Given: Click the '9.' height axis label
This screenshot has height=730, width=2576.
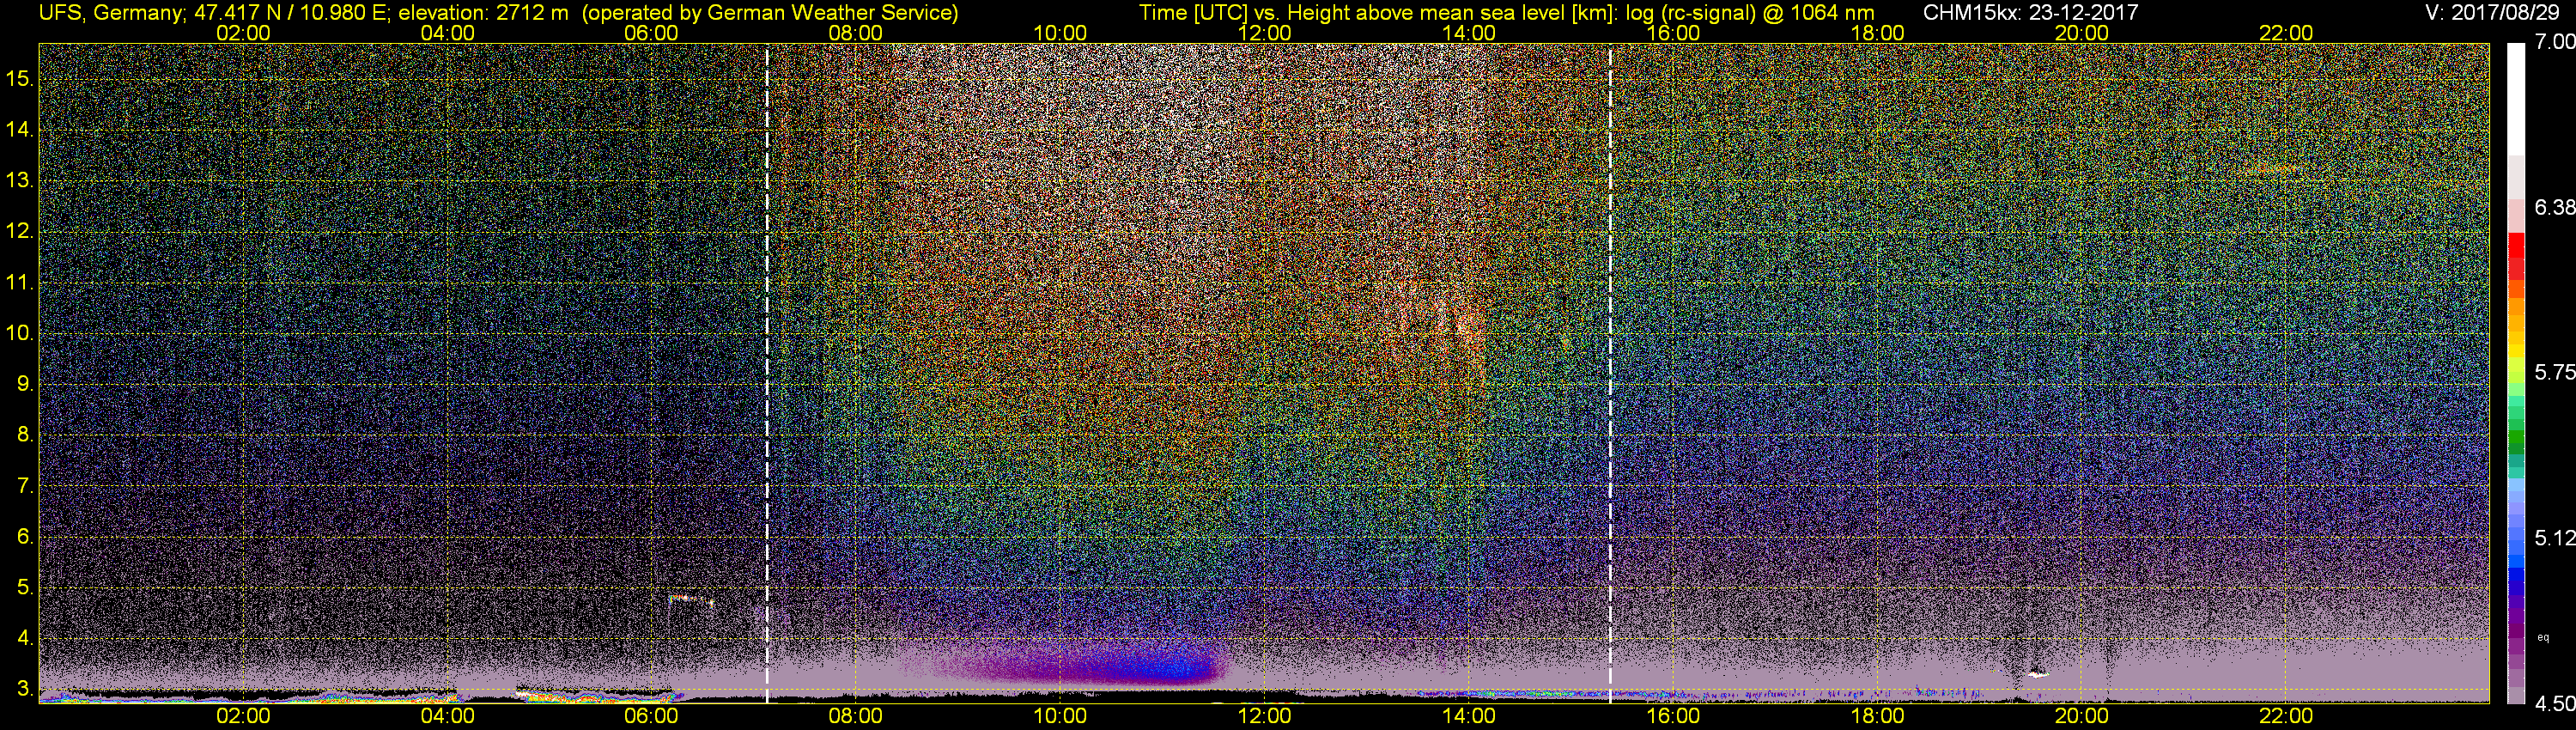Looking at the screenshot, I should point(24,383).
